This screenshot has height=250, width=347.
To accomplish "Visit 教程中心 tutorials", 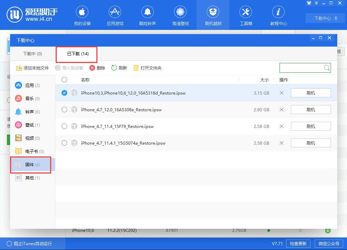I will [x=278, y=15].
